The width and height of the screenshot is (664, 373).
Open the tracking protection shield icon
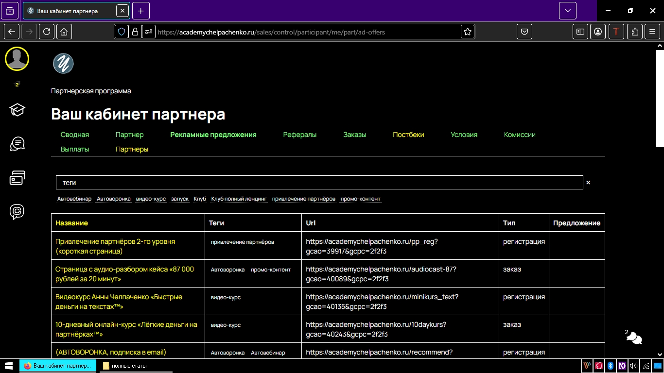pos(122,32)
